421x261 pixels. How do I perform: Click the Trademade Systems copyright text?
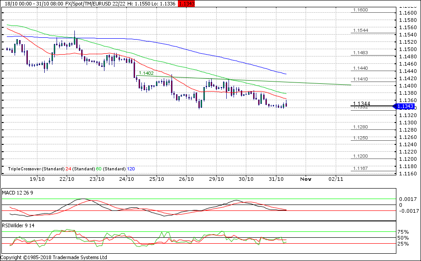(54, 257)
